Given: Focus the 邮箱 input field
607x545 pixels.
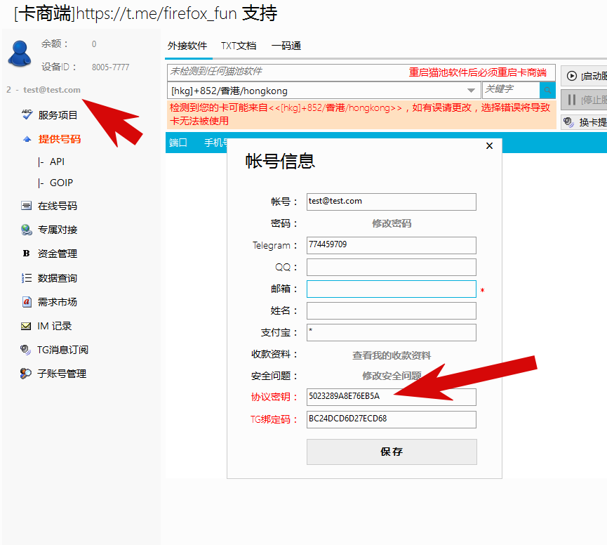Looking at the screenshot, I should click(x=392, y=289).
